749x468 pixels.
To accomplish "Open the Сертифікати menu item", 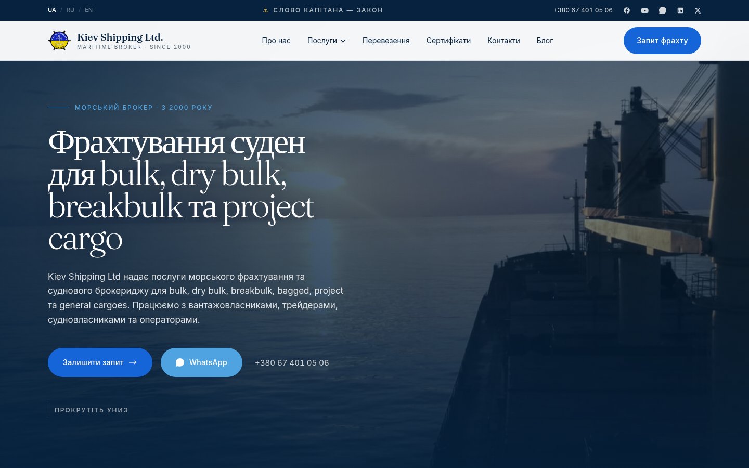I will point(448,41).
